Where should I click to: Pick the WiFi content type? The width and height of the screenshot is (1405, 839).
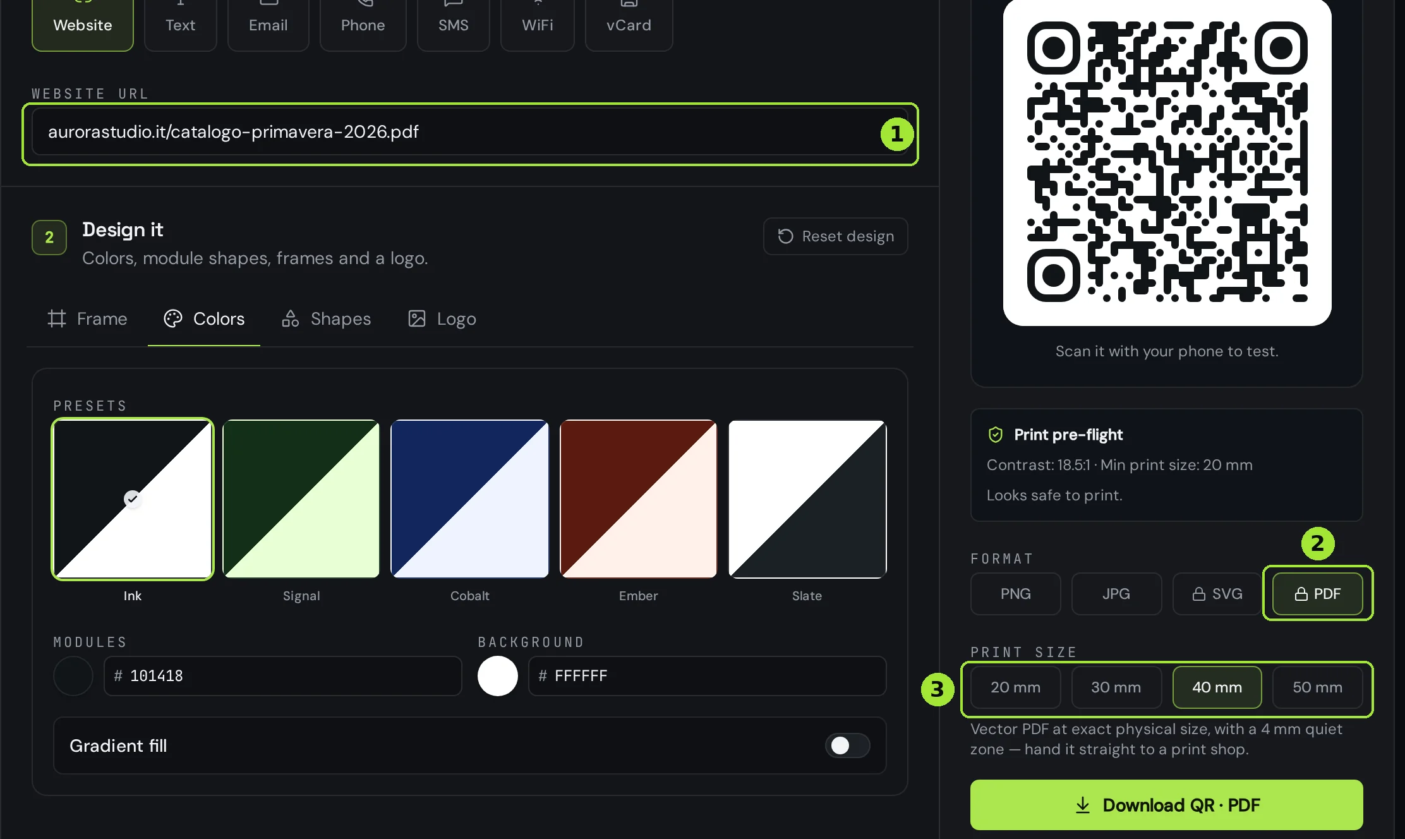click(x=538, y=25)
